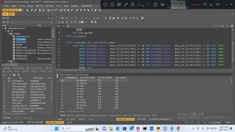Refresh the object tree

[51, 22]
